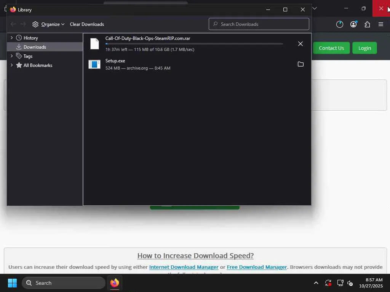Close the Library window

303,10
